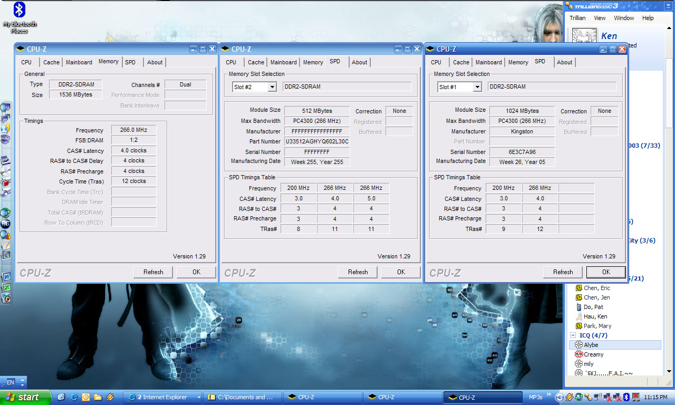Viewport: 675px width, 405px height.
Task: Click the first quick launch icon beside Start
Action: click(x=61, y=397)
